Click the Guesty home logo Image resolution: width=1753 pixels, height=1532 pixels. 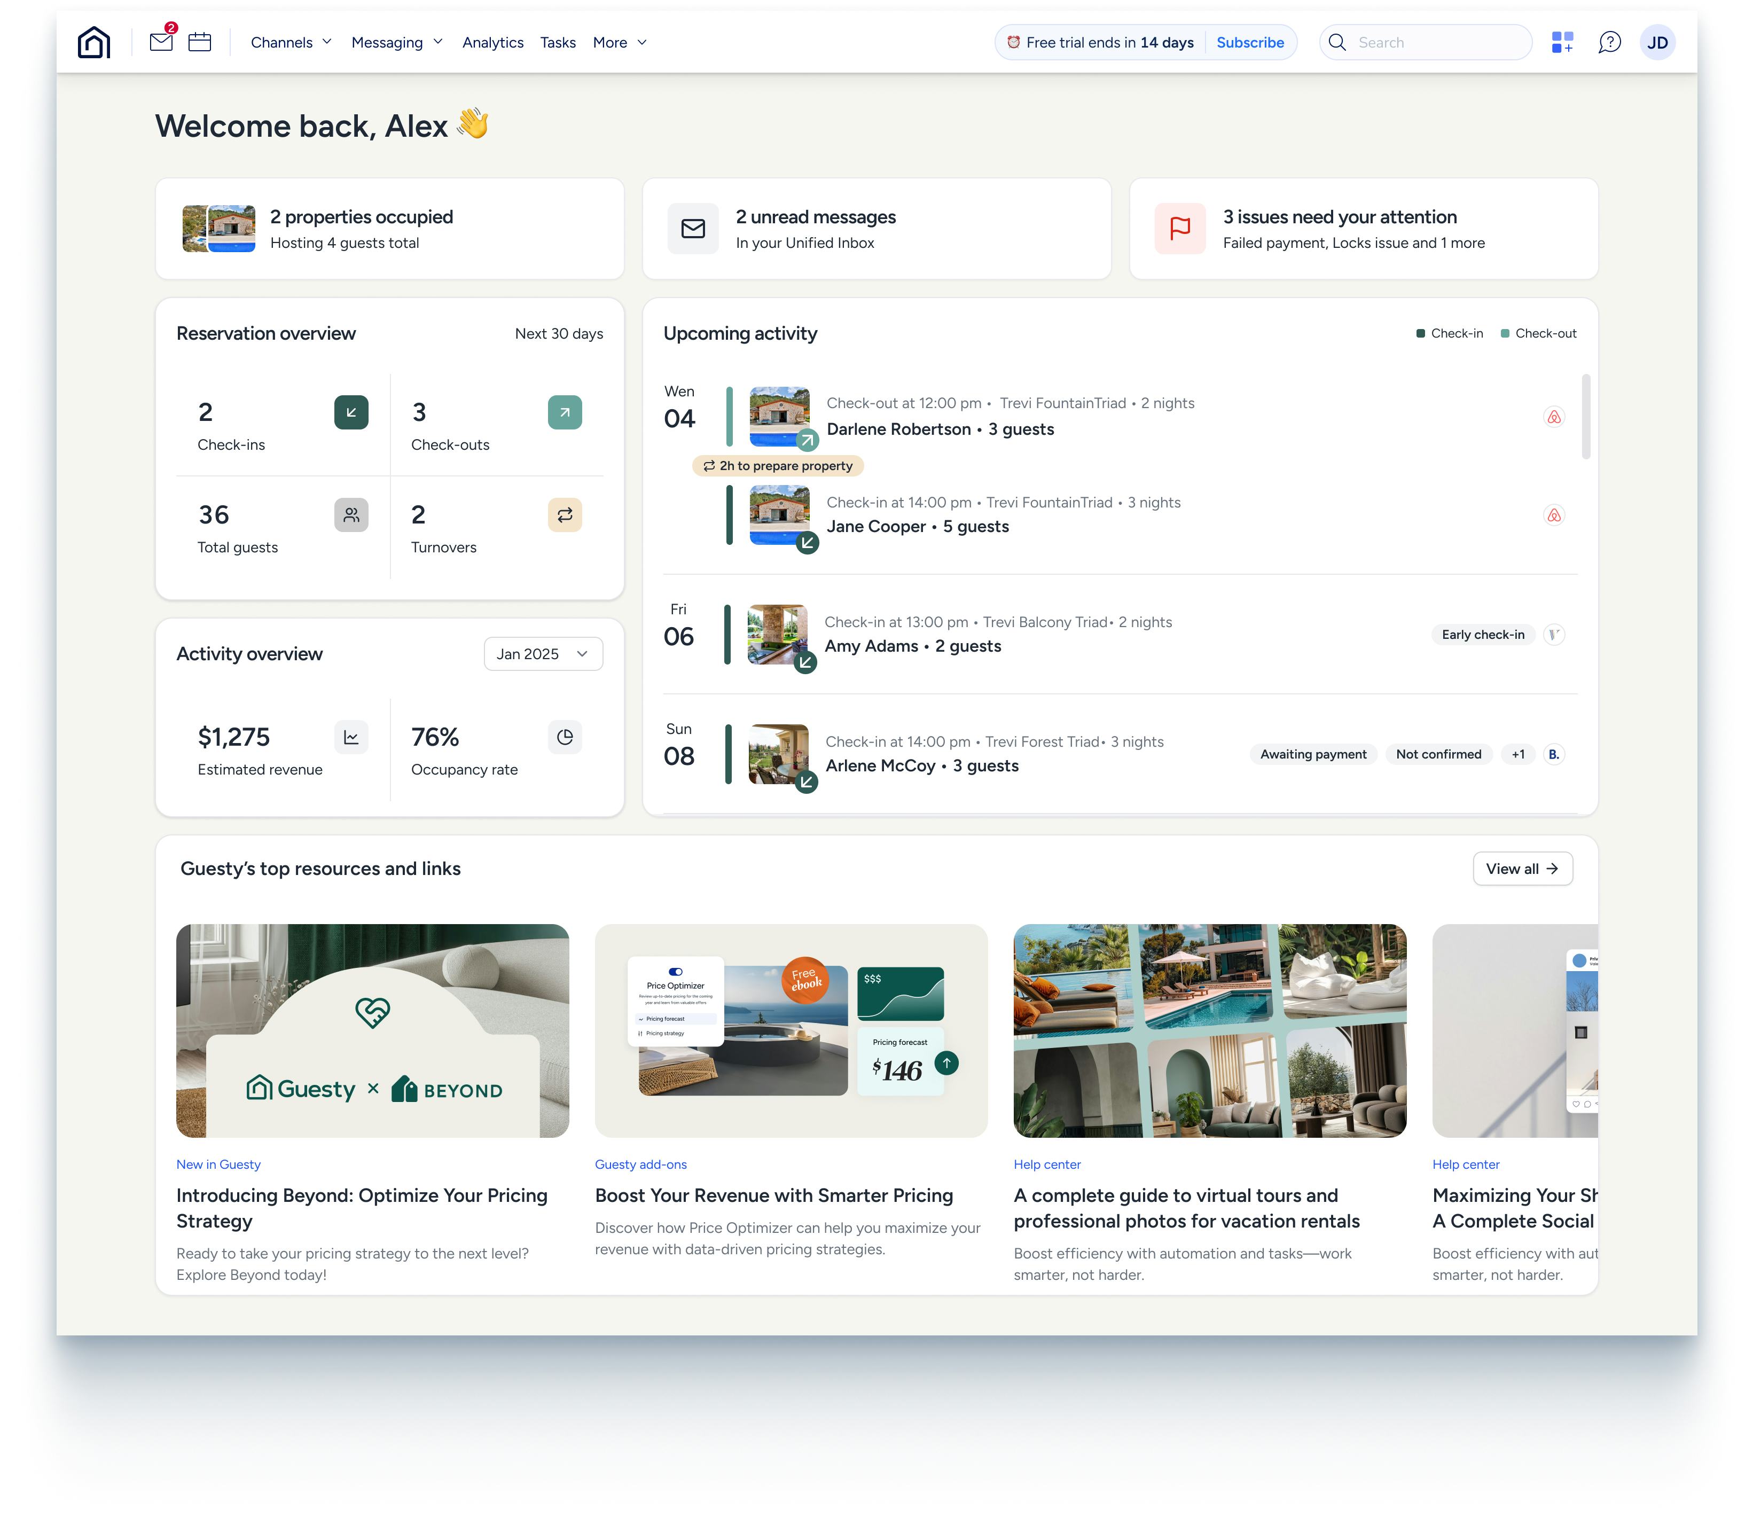click(x=93, y=42)
